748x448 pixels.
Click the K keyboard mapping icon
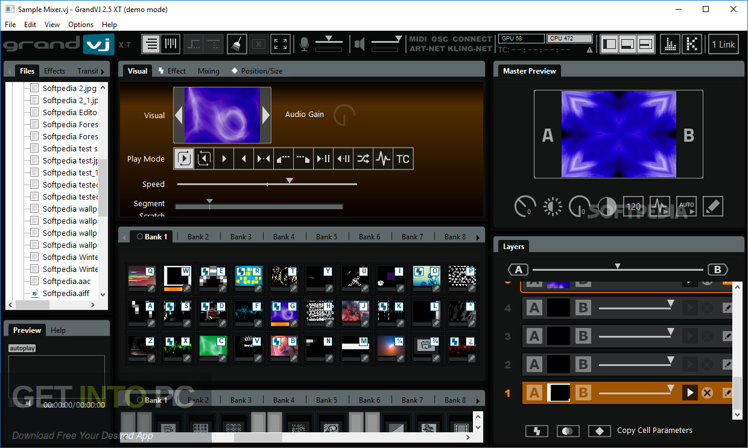click(x=693, y=44)
